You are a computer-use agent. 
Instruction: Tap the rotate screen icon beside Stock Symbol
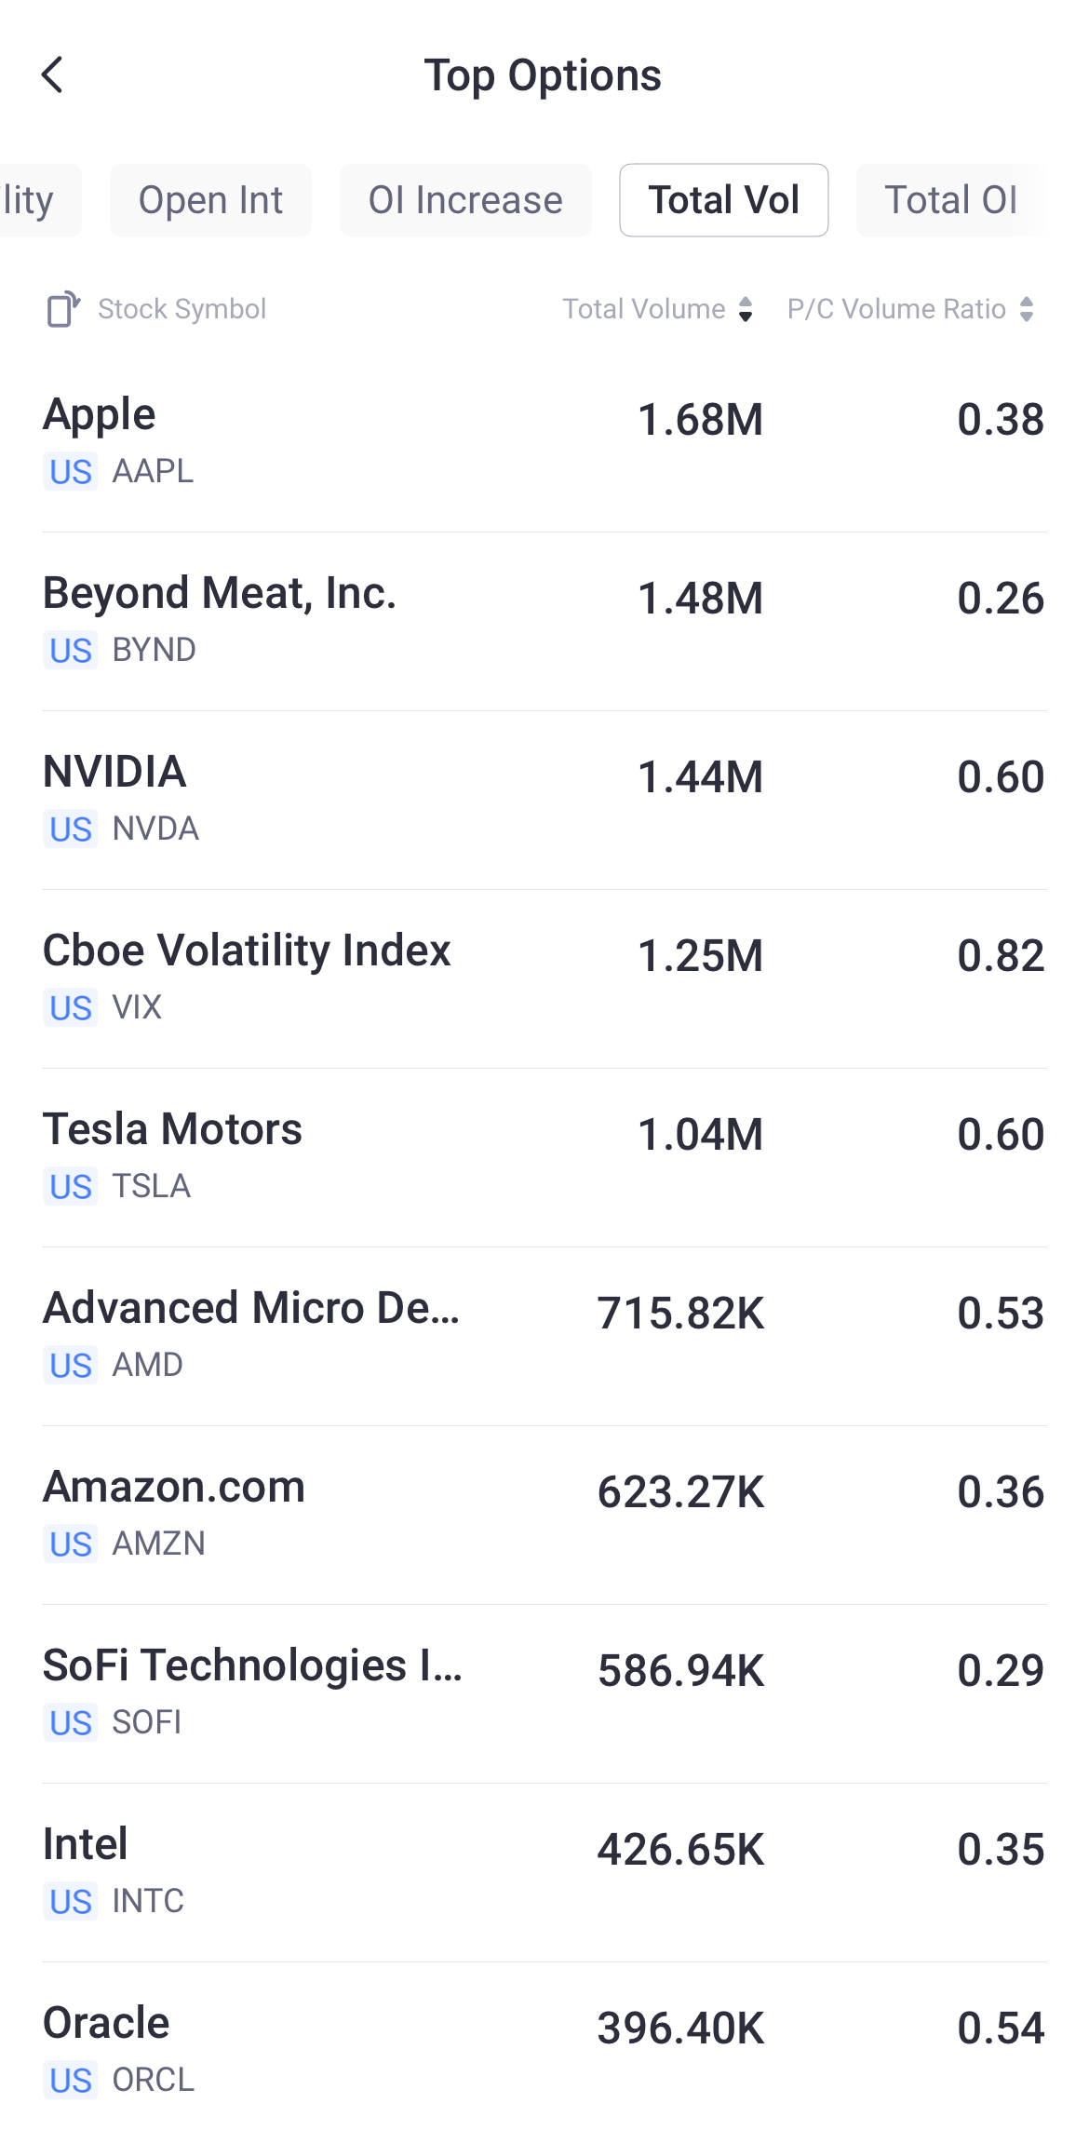coord(62,309)
